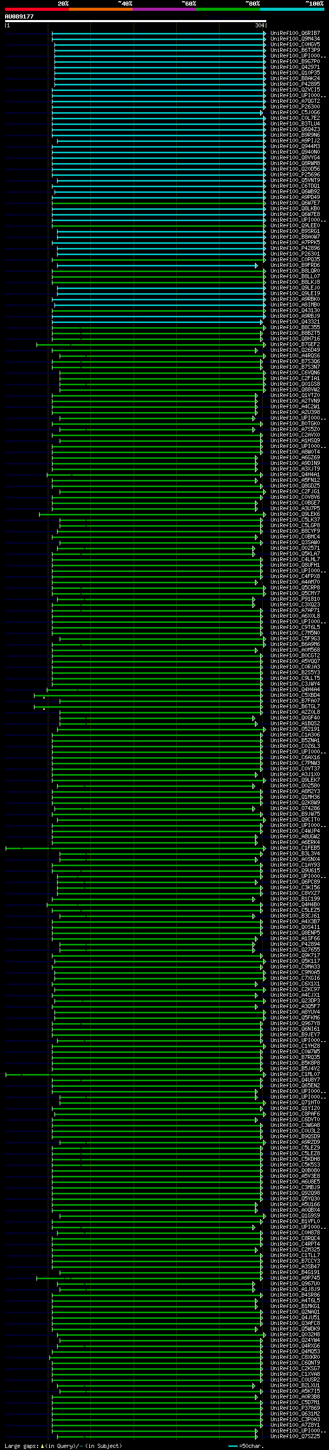Click the red 20% identity scale segment
Image resolution: width=329 pixels, height=1450 pixels.
pyautogui.click(x=36, y=9)
